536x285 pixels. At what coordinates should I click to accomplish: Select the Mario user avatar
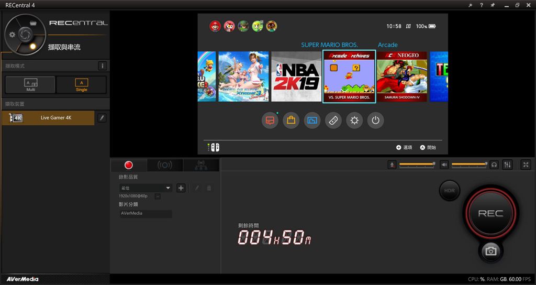click(x=215, y=26)
